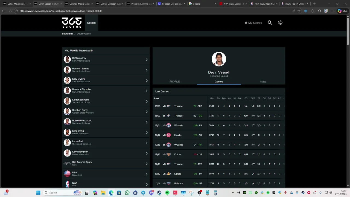Go back with browser back arrow
350x197 pixels.
(4, 11)
